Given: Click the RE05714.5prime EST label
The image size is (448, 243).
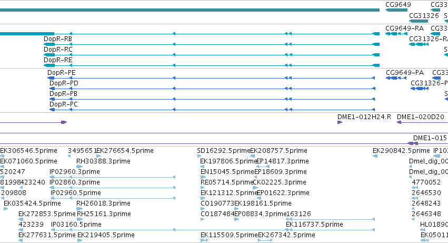Looking at the screenshot, I should pos(227,182).
